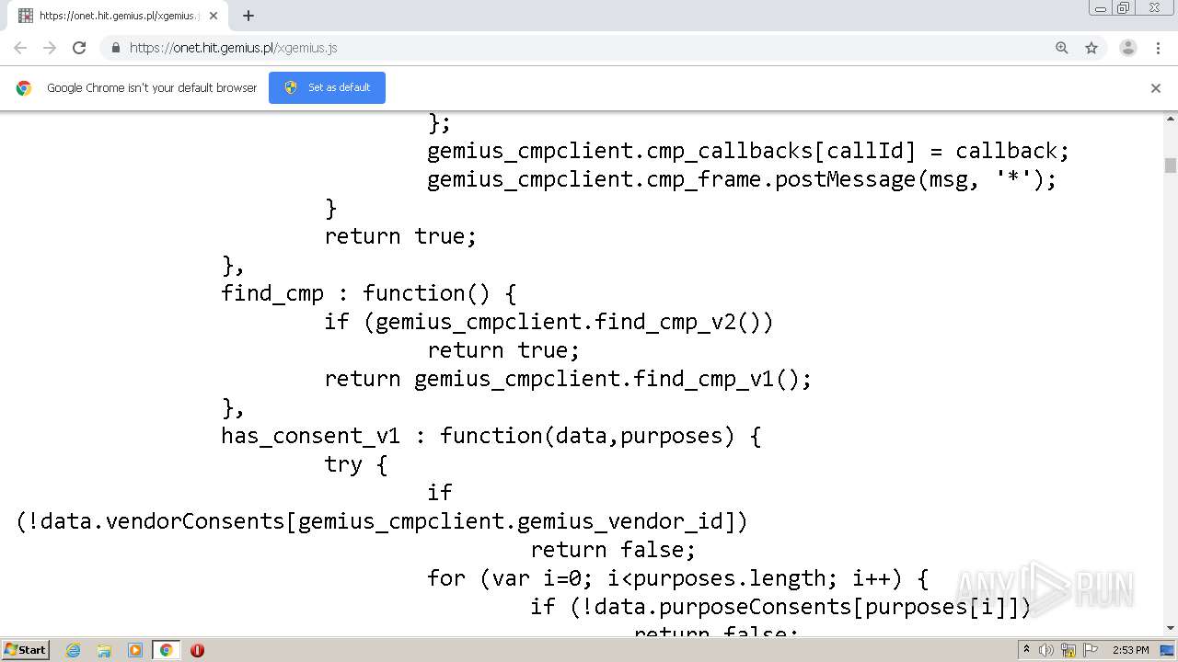Open the zoom magnifier in address bar
Viewport: 1178px width, 662px height.
tap(1062, 48)
